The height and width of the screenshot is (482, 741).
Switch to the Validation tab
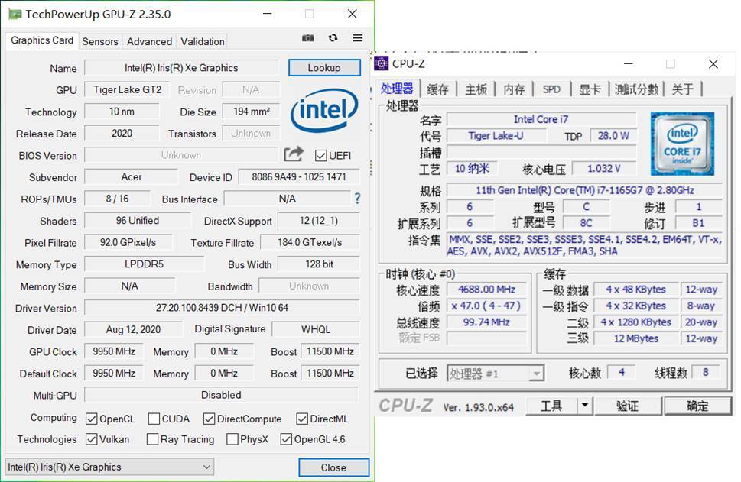(x=202, y=41)
